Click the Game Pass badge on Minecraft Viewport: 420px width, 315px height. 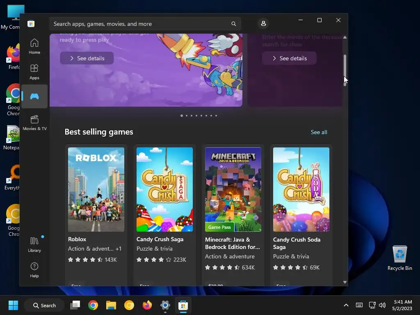pos(220,227)
